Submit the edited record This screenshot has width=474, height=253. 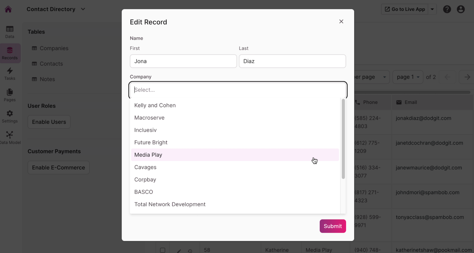tap(332, 226)
